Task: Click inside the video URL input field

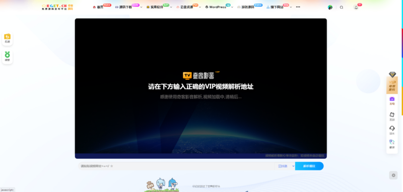Action: pos(176,166)
